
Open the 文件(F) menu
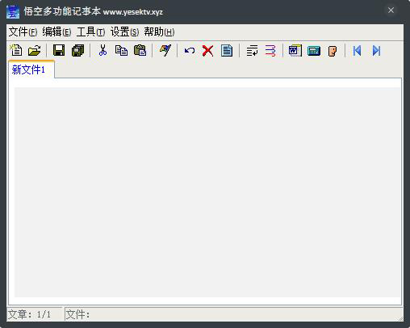click(23, 32)
